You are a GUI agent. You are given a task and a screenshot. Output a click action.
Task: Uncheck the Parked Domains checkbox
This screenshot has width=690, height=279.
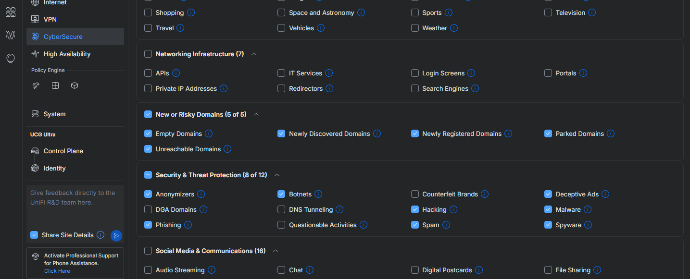point(548,134)
